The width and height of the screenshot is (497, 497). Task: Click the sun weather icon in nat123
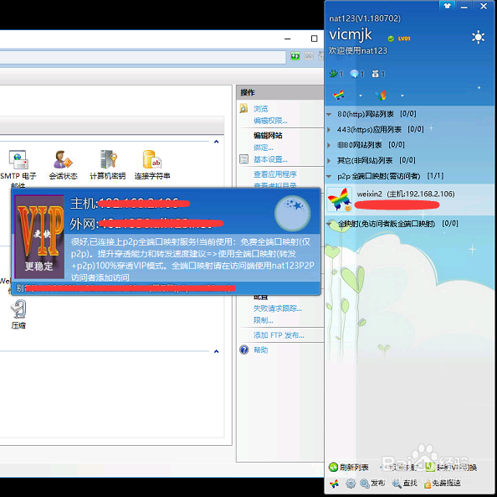click(478, 37)
